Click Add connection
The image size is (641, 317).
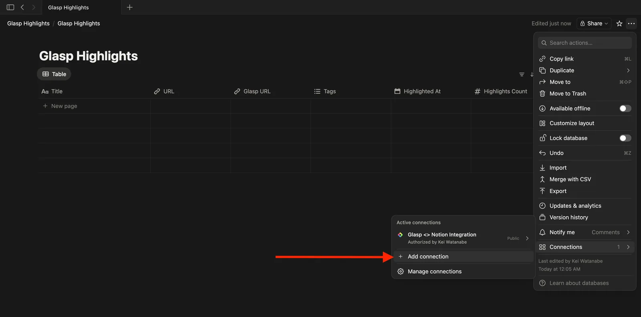pyautogui.click(x=464, y=256)
